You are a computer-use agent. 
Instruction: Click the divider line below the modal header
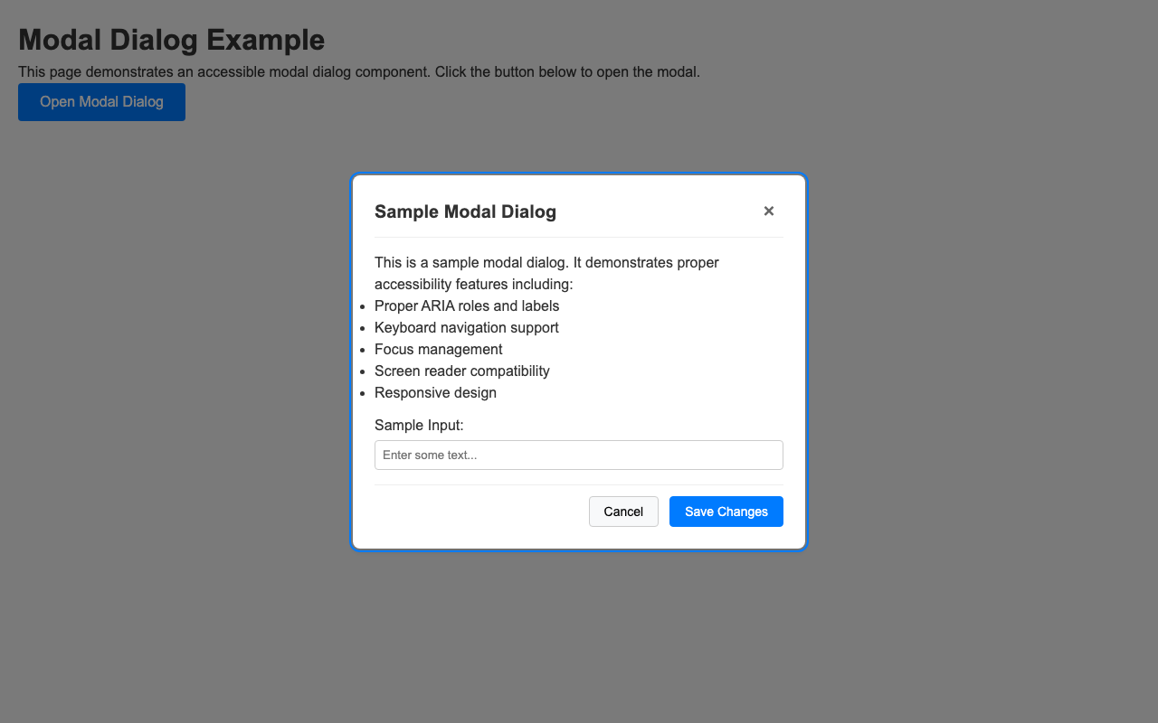[578, 236]
